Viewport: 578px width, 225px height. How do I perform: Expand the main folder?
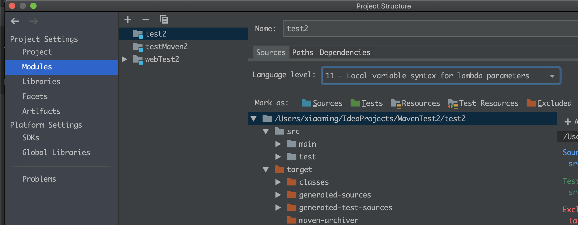(278, 144)
